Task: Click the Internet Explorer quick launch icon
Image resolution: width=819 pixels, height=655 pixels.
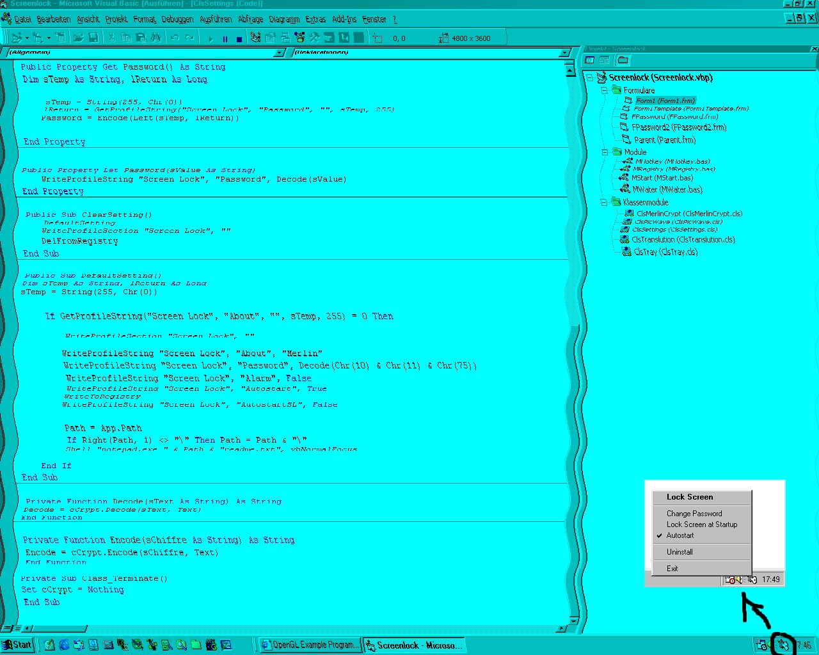Action: [x=64, y=645]
